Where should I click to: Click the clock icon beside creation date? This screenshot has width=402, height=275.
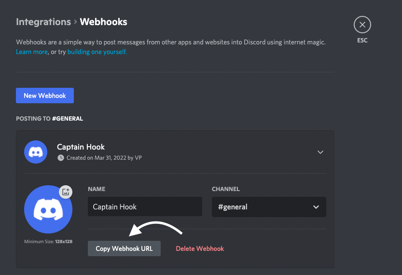click(x=61, y=158)
